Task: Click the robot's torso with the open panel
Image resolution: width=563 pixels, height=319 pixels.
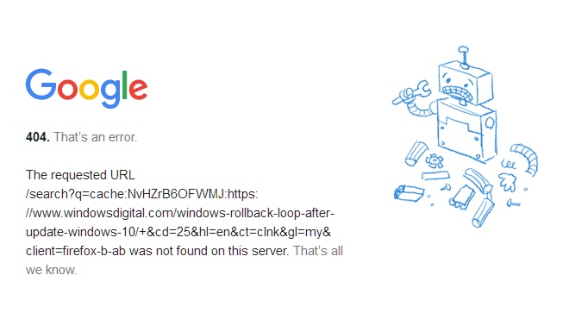Action: click(x=466, y=131)
